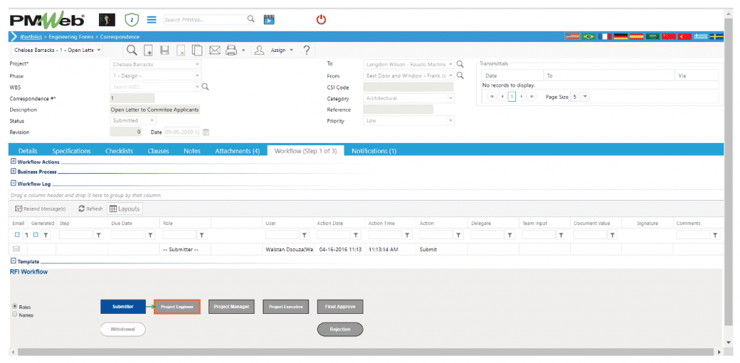This screenshot has width=740, height=363.
Task: Collapse the Template section
Action: pos(13,261)
